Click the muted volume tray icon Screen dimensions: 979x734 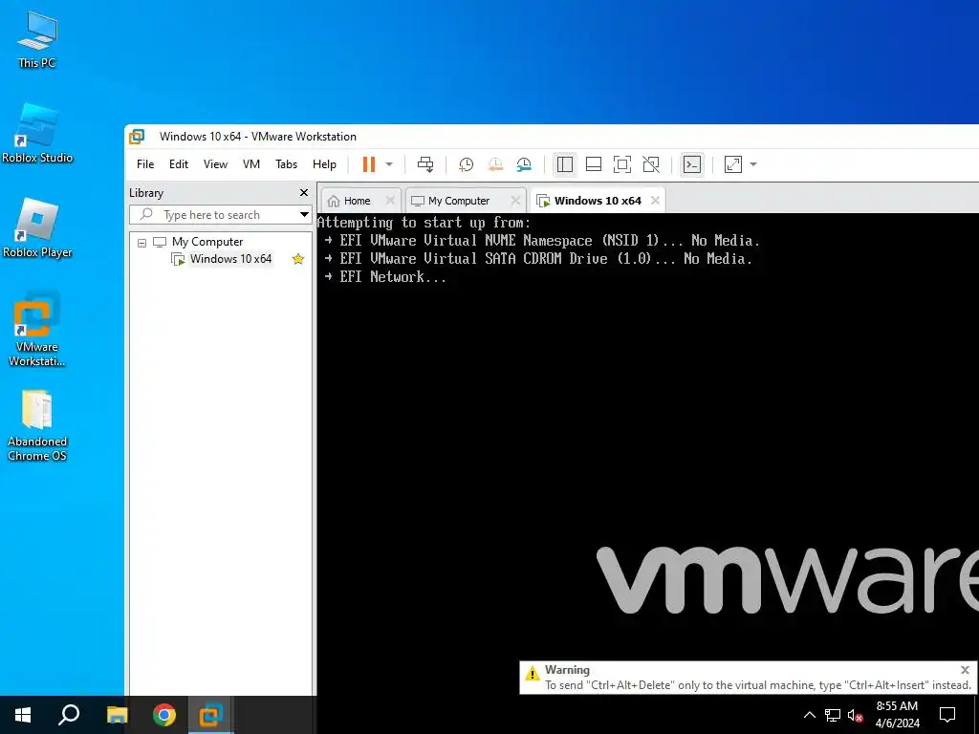pos(855,715)
